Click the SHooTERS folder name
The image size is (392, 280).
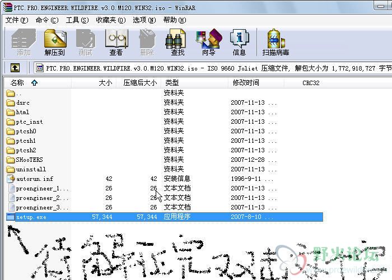click(x=29, y=160)
